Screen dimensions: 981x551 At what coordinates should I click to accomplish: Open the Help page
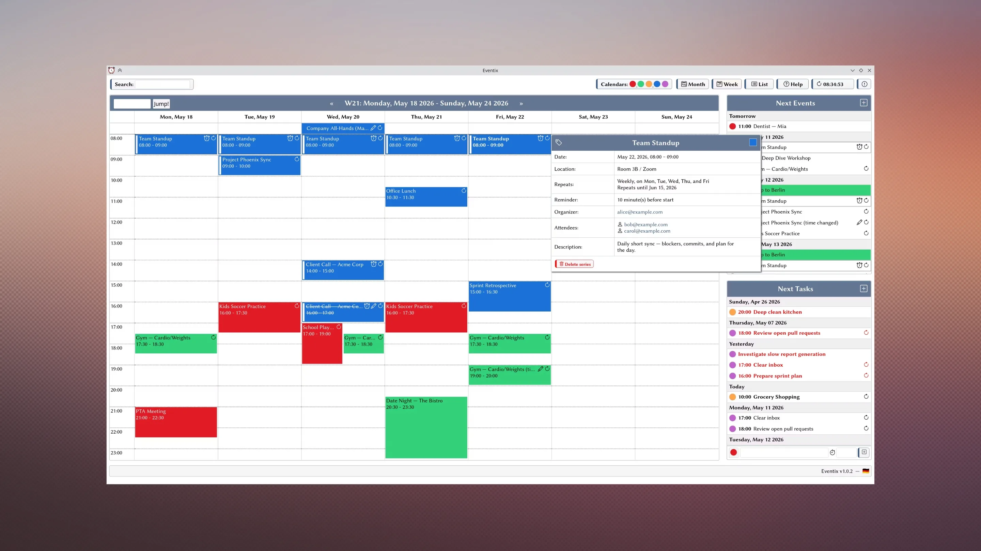[x=793, y=84]
